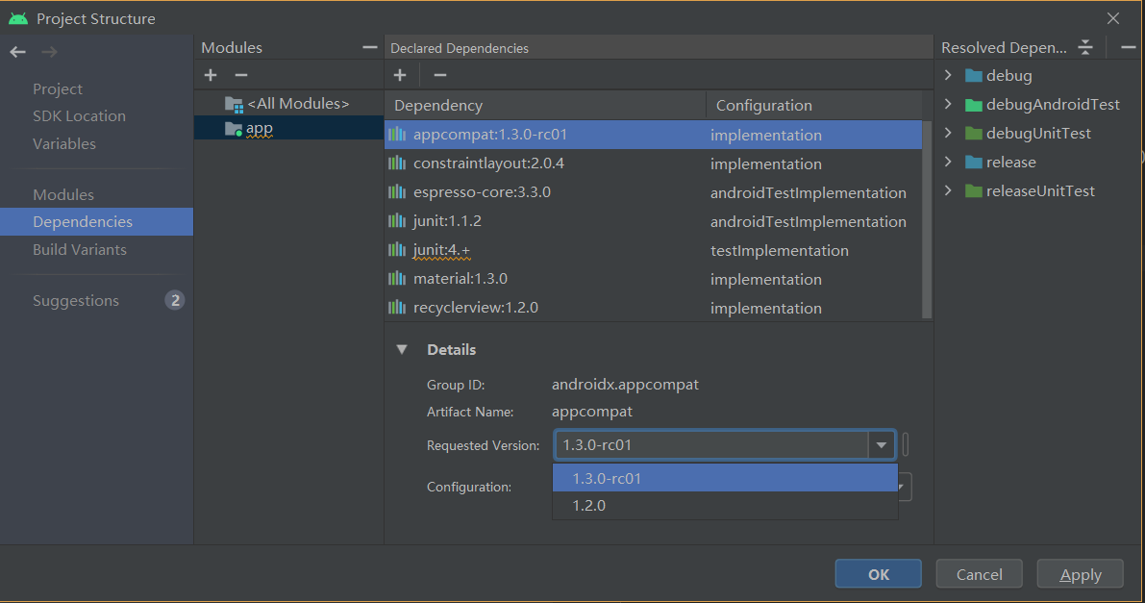The width and height of the screenshot is (1145, 603).
Task: Expand the debugUnitTest node
Action: click(948, 133)
